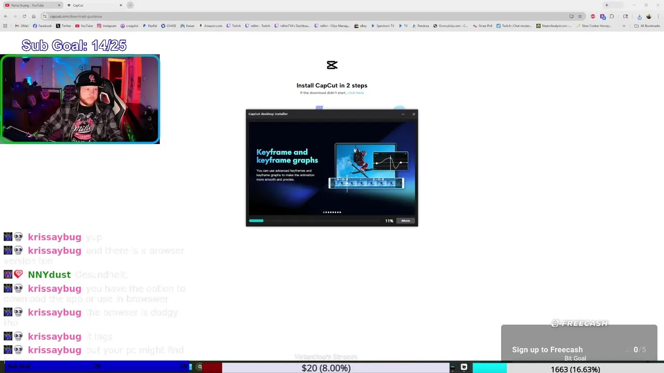664x373 pixels.
Task: Open the Facebook bookmark
Action: [x=42, y=25]
